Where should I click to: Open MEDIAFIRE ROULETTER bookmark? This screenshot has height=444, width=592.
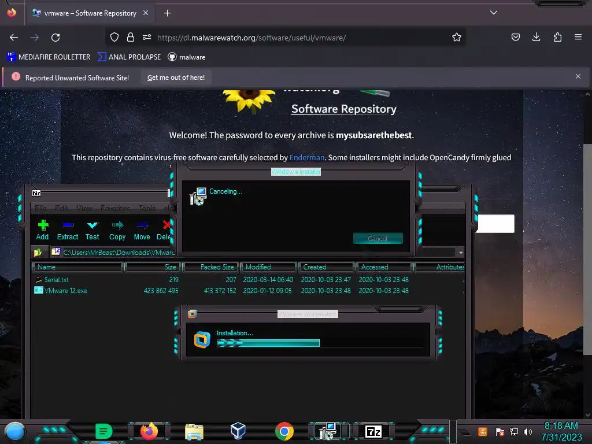coord(49,57)
